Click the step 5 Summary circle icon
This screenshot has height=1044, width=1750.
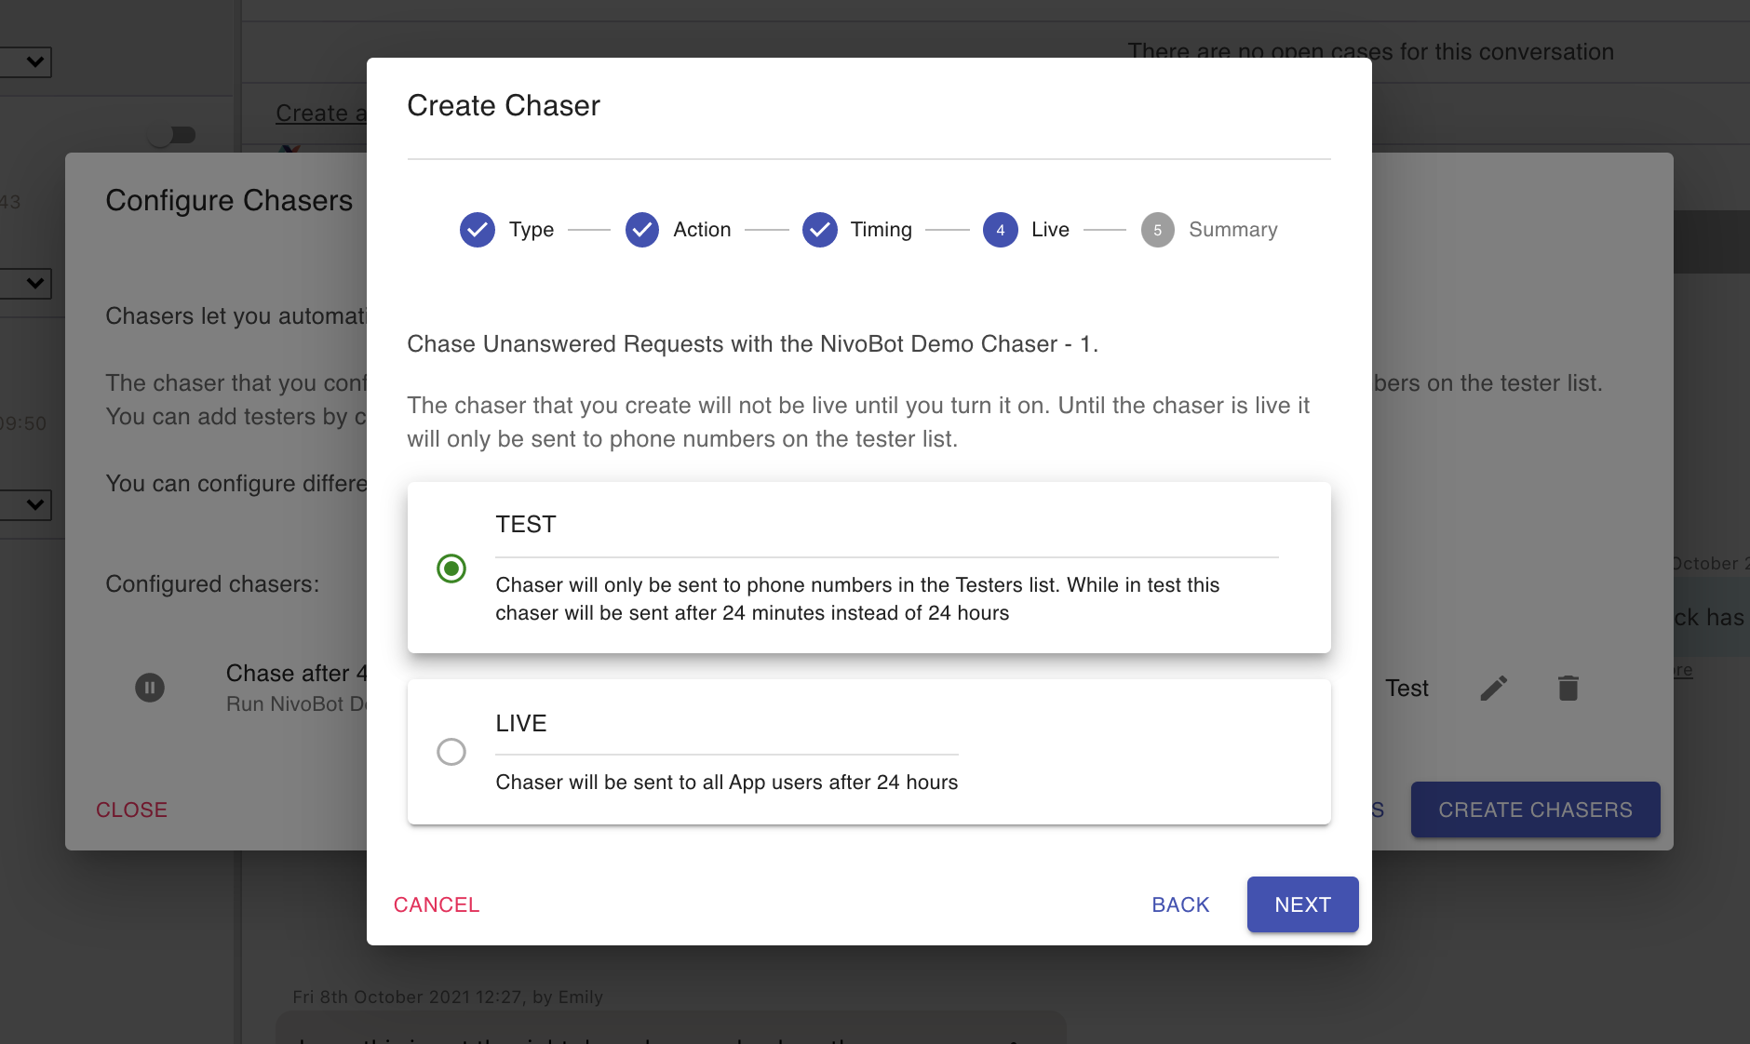(x=1158, y=230)
